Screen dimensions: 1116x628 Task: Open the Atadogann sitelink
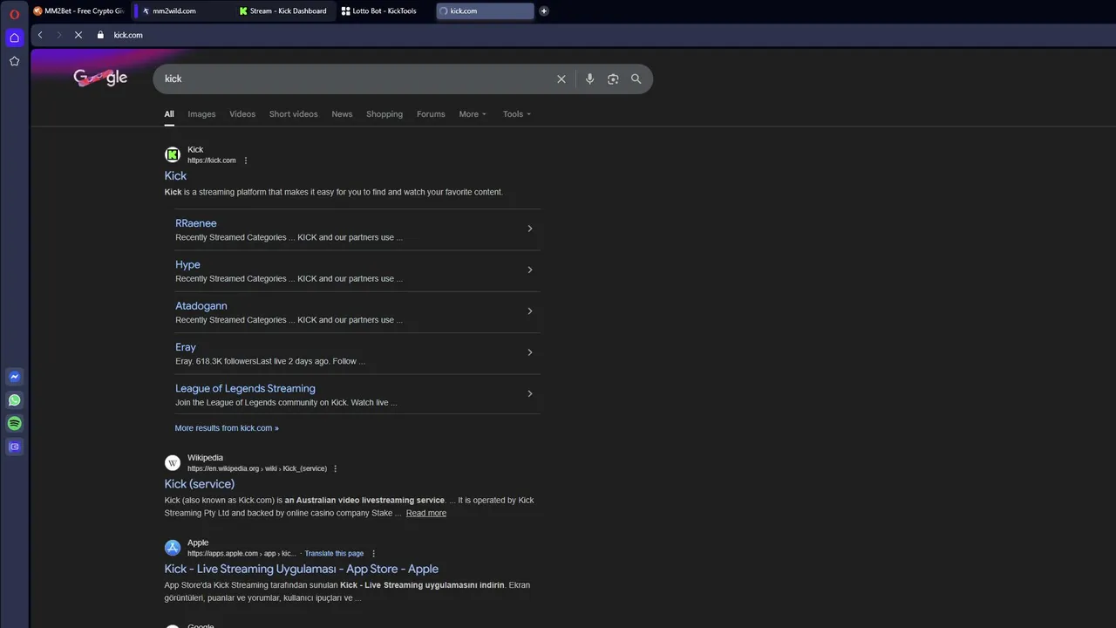tap(201, 306)
